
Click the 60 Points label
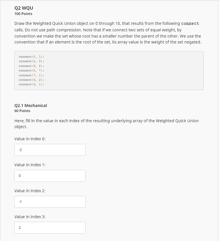(22, 111)
